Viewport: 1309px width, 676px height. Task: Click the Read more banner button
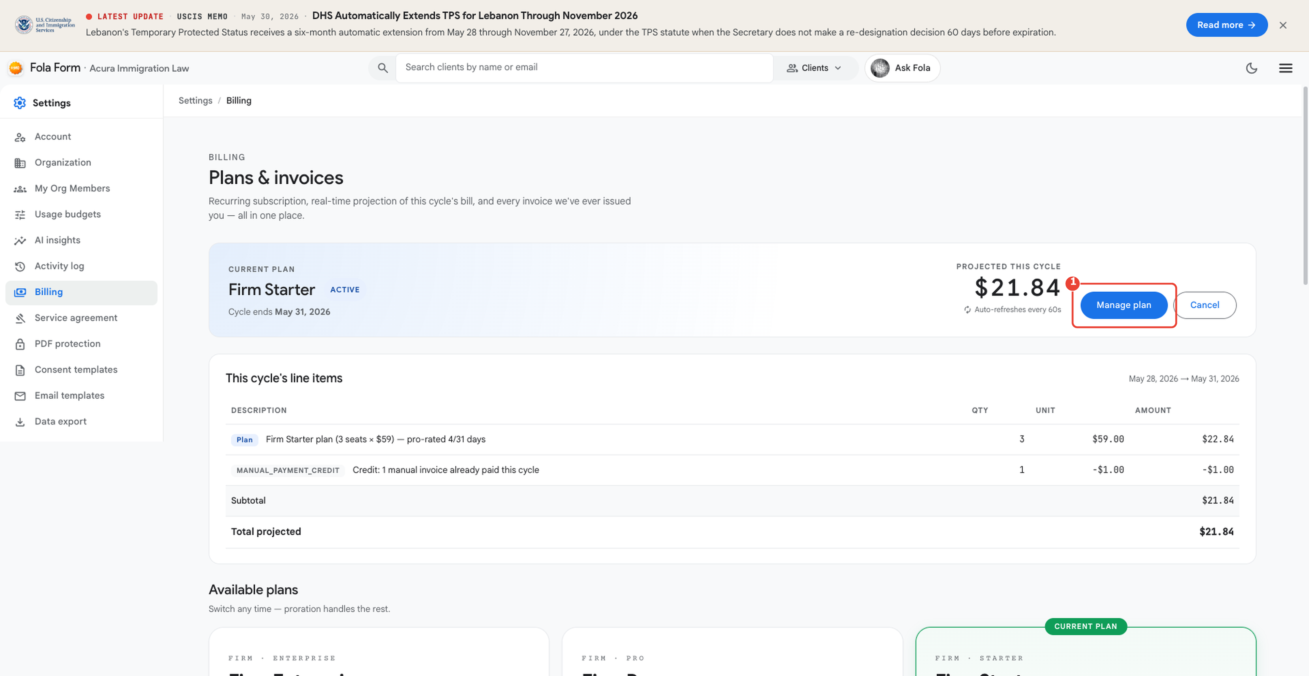(x=1227, y=25)
